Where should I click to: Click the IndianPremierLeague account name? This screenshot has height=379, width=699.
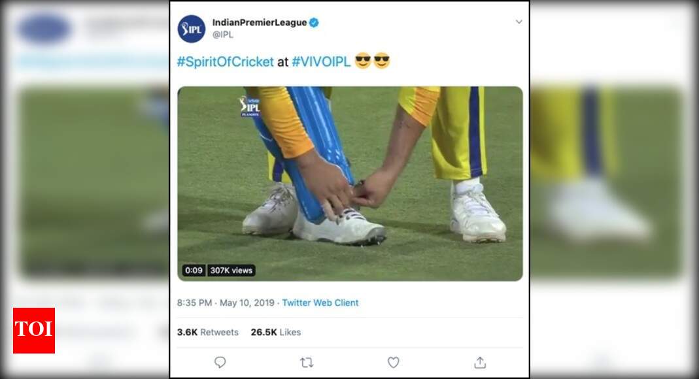point(260,20)
